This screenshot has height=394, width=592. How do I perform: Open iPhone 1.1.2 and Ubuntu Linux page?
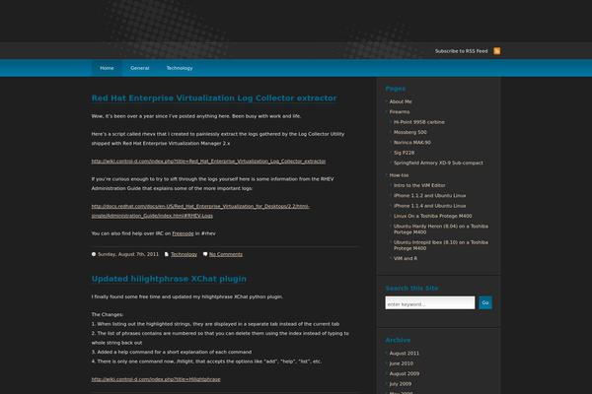pyautogui.click(x=429, y=196)
